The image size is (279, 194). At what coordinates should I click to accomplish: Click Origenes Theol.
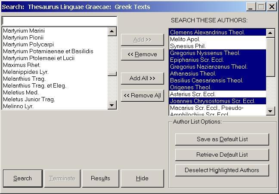(x=217, y=88)
